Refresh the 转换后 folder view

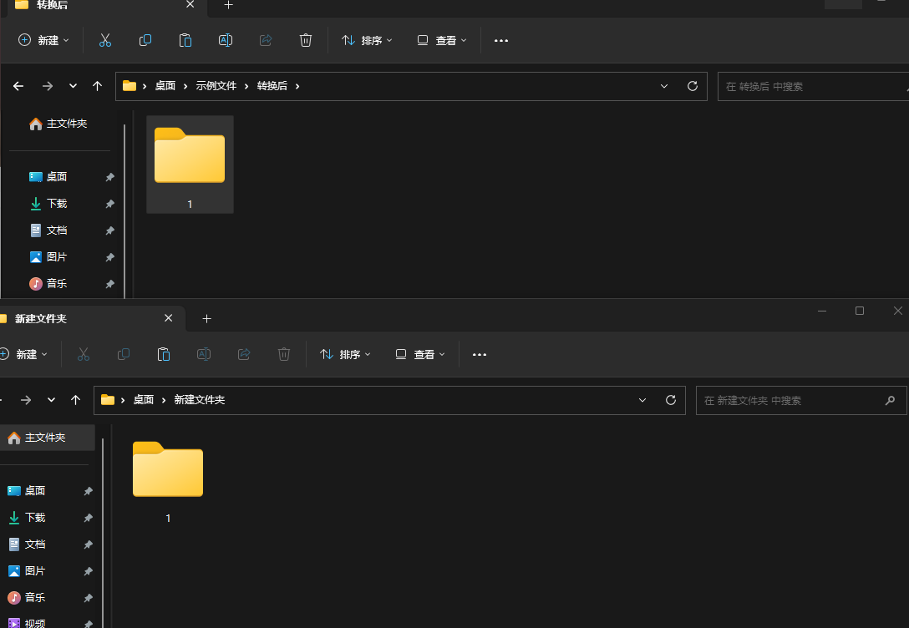click(692, 86)
